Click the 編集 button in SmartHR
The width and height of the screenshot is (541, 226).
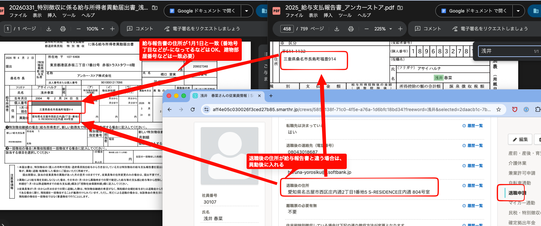[520, 139]
